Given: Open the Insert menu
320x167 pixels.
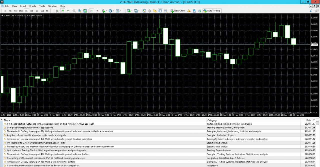Looking at the screenshot, I should (23, 6).
